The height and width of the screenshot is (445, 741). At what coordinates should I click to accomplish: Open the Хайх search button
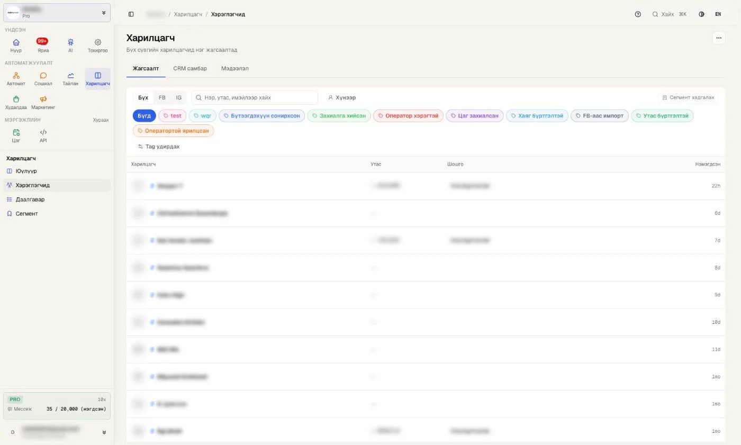(669, 14)
